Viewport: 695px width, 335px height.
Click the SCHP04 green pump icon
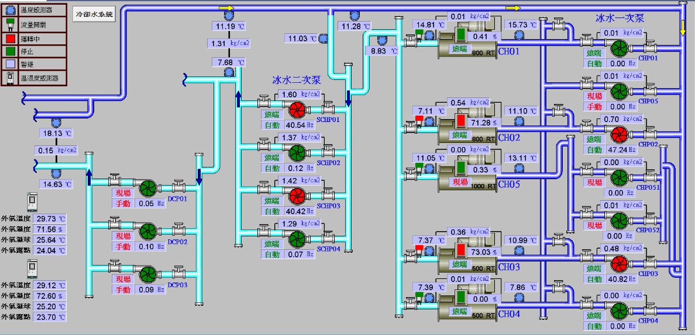coord(297,239)
